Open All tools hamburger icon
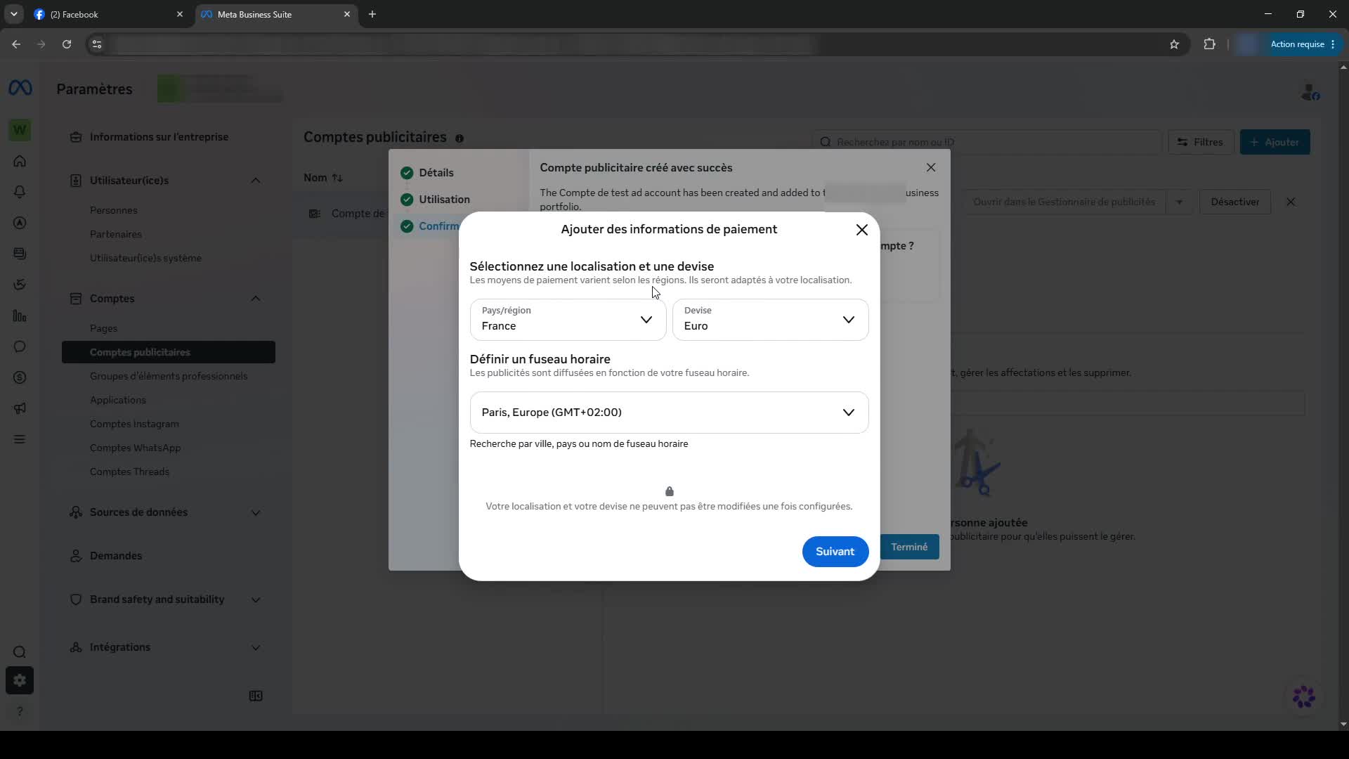The height and width of the screenshot is (759, 1349). click(x=20, y=439)
